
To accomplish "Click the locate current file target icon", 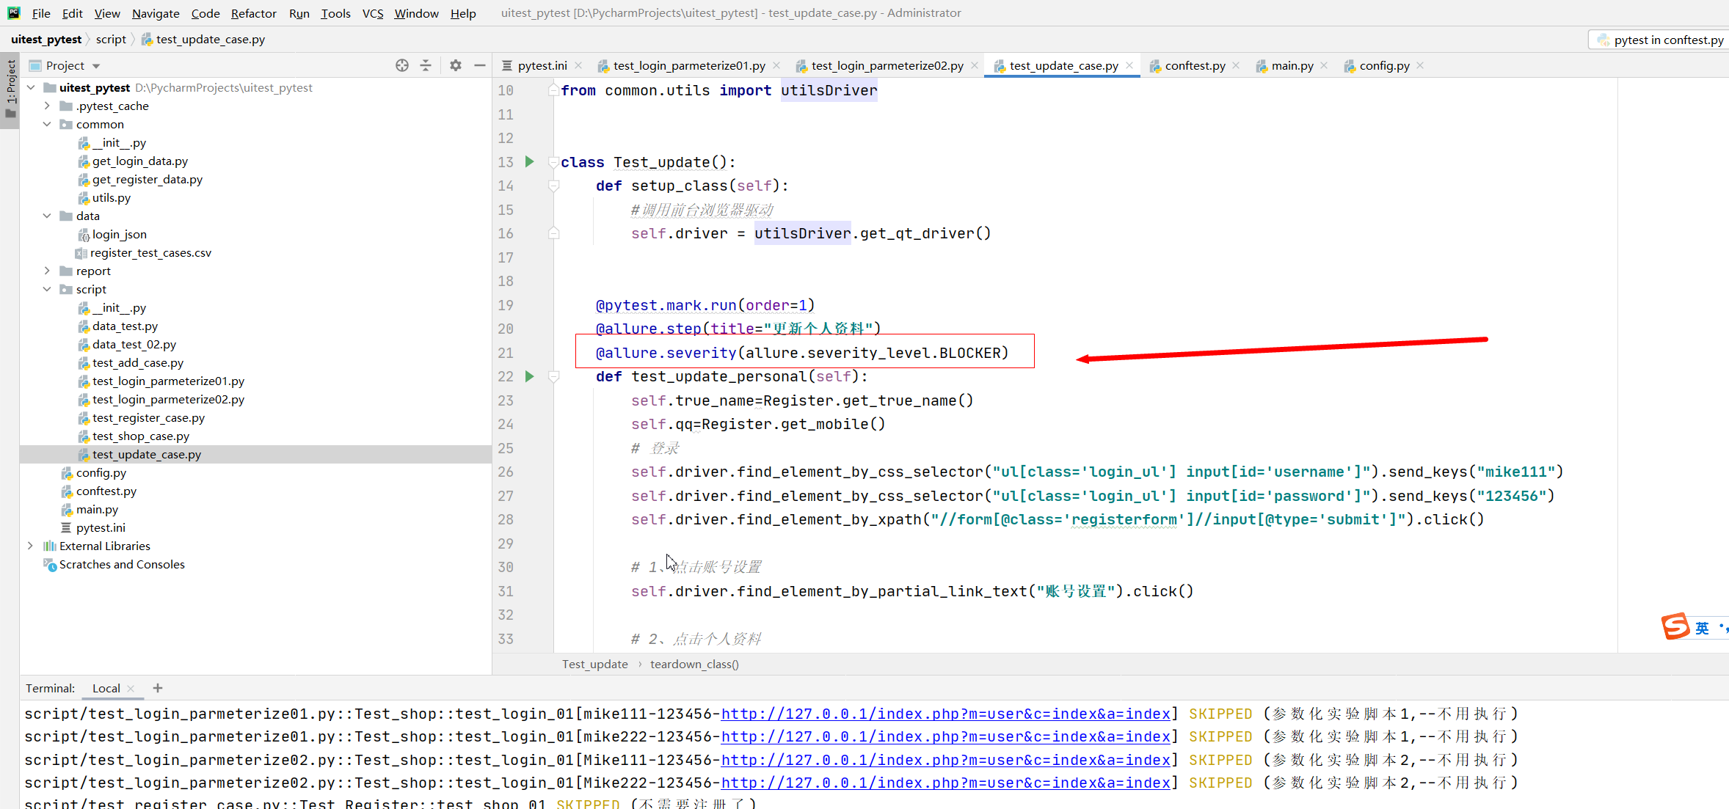I will pyautogui.click(x=401, y=65).
